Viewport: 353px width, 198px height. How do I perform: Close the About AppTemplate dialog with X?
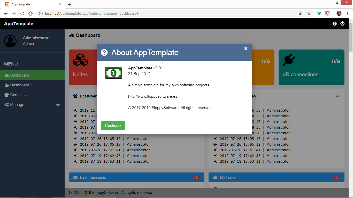pyautogui.click(x=246, y=48)
